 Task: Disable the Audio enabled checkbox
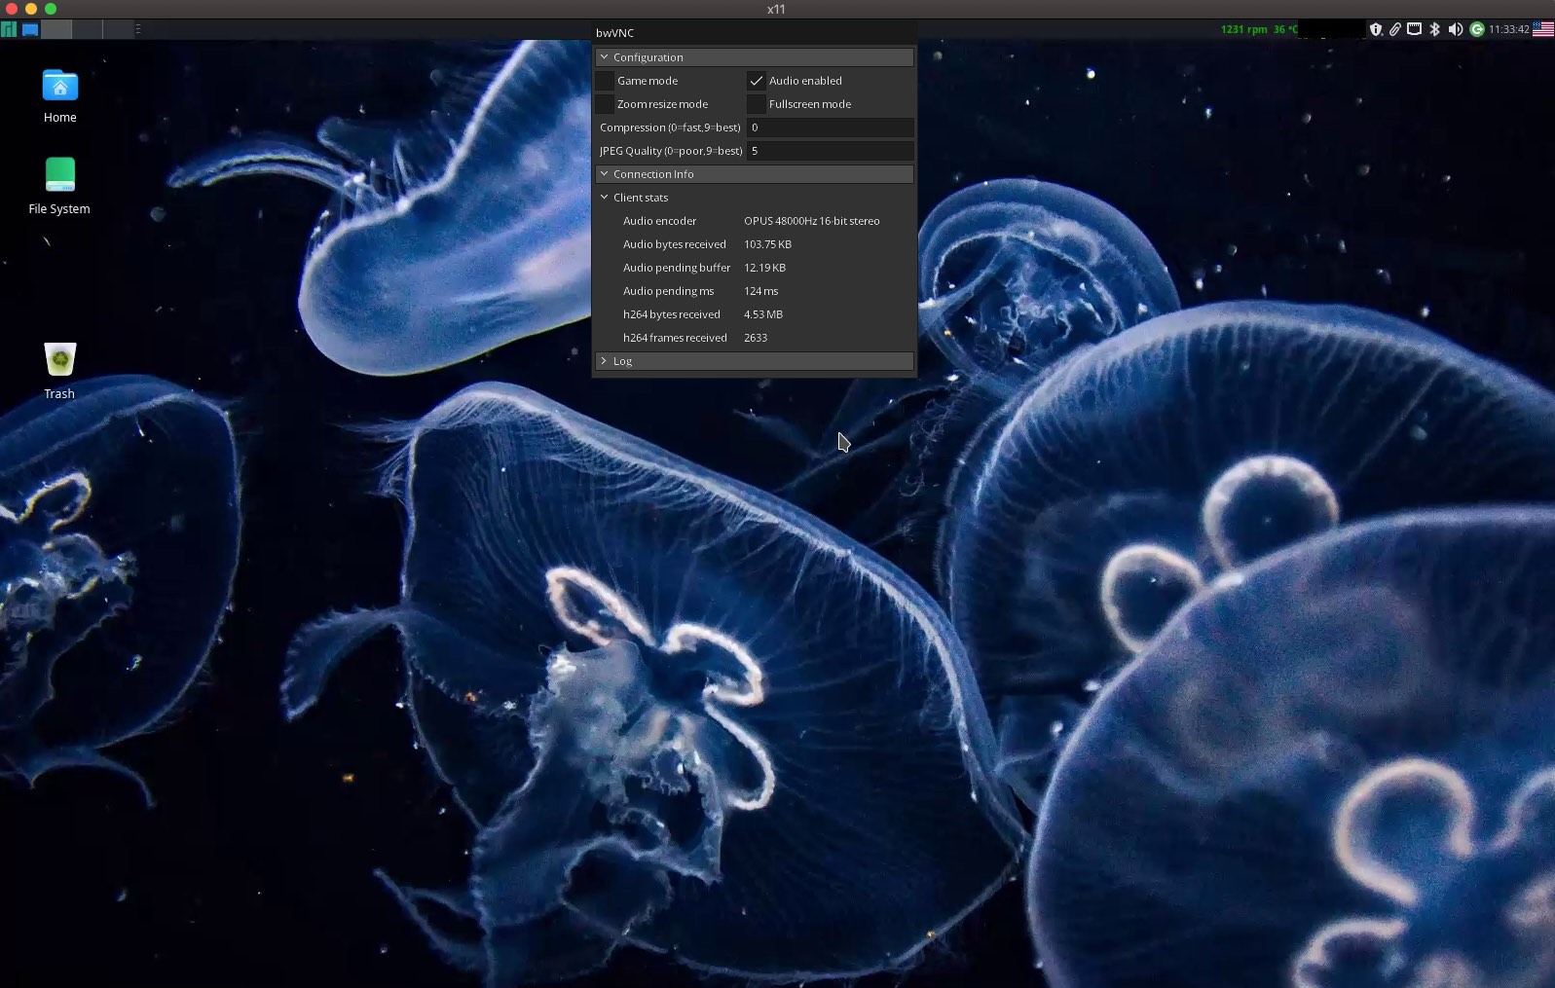(x=757, y=81)
